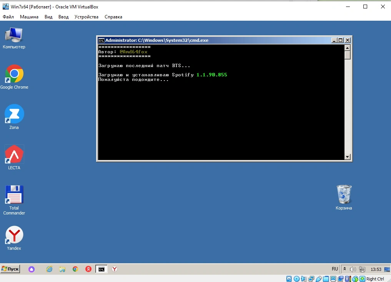Click the RU language indicator
This screenshot has width=391, height=282.
[x=334, y=269]
